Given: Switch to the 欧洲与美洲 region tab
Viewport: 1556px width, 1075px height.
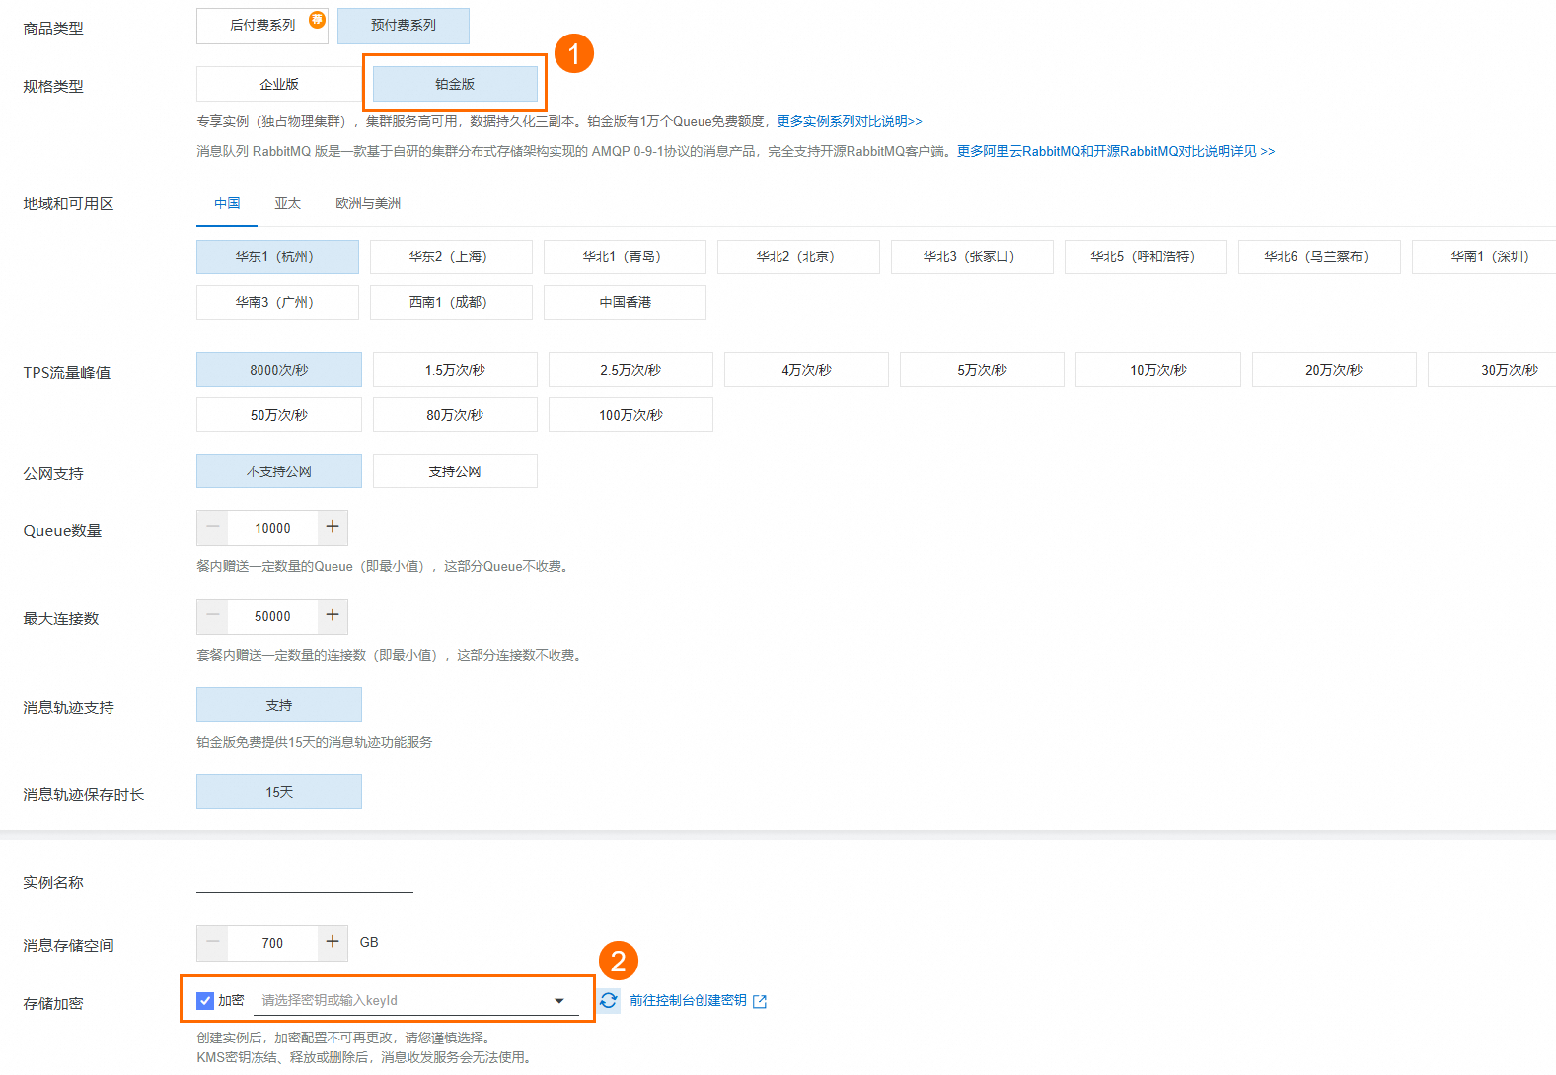Looking at the screenshot, I should pyautogui.click(x=368, y=203).
